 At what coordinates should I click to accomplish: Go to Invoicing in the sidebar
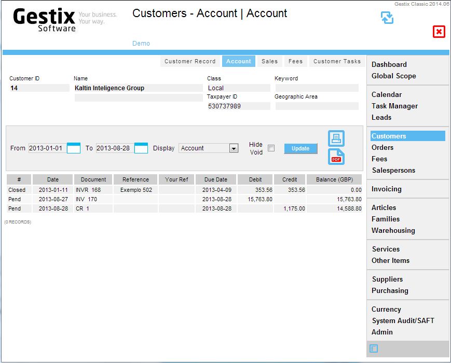click(386, 189)
